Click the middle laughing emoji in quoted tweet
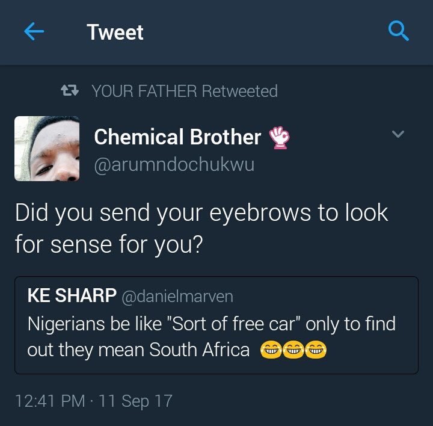This screenshot has width=433, height=426. [x=293, y=350]
